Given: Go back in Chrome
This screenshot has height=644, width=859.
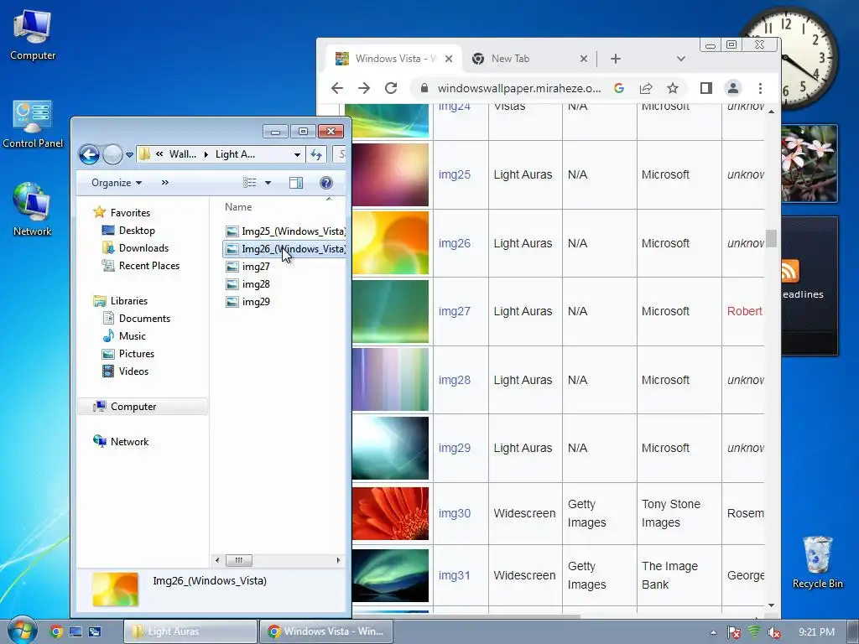Looking at the screenshot, I should click(337, 88).
